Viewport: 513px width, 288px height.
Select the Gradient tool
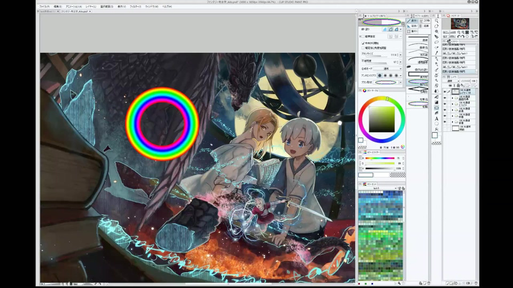437,102
